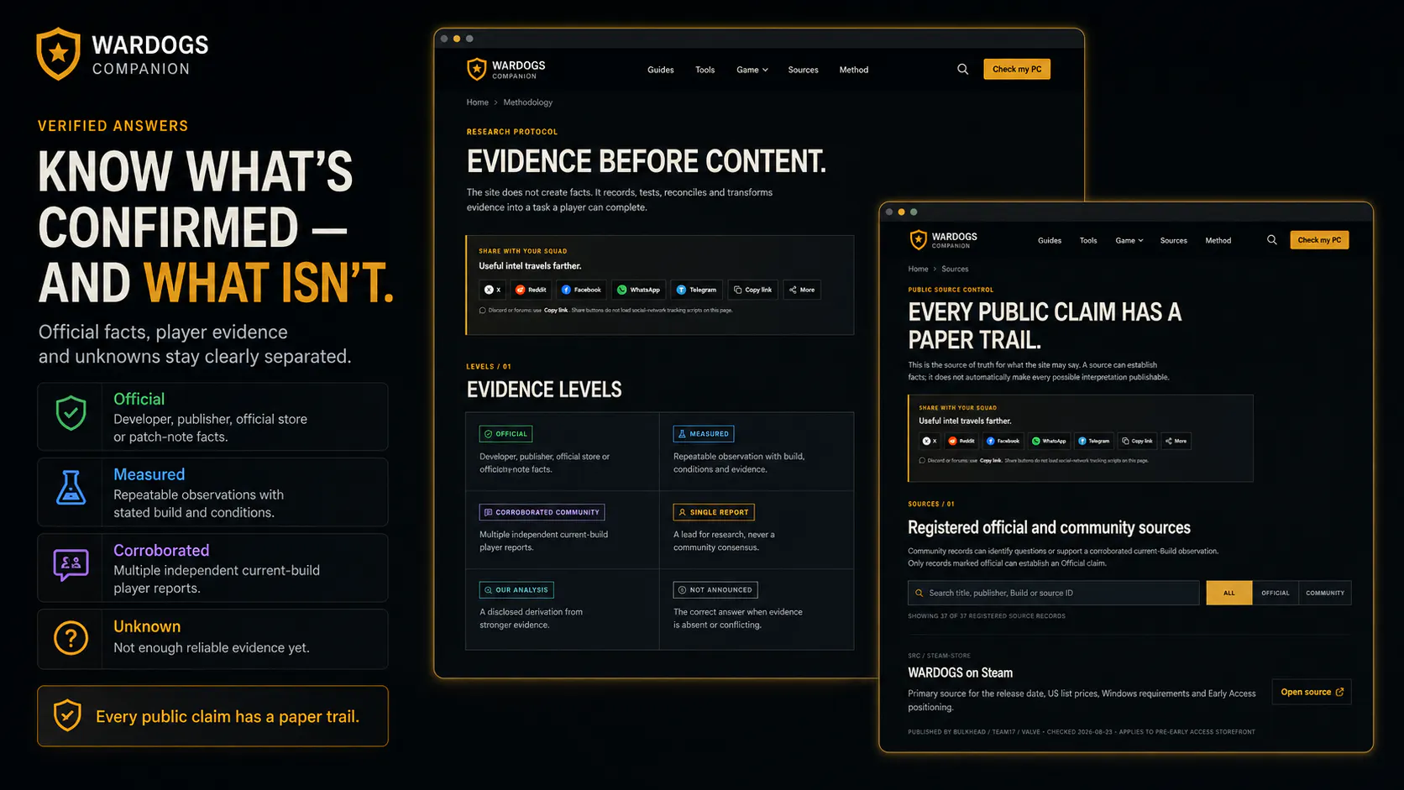Image resolution: width=1404 pixels, height=790 pixels.
Task: Share to Reddit in the Sources window
Action: (x=961, y=441)
